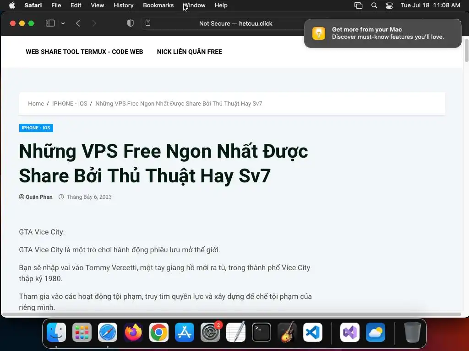Open the Help menu
469x351 pixels.
pyautogui.click(x=221, y=5)
